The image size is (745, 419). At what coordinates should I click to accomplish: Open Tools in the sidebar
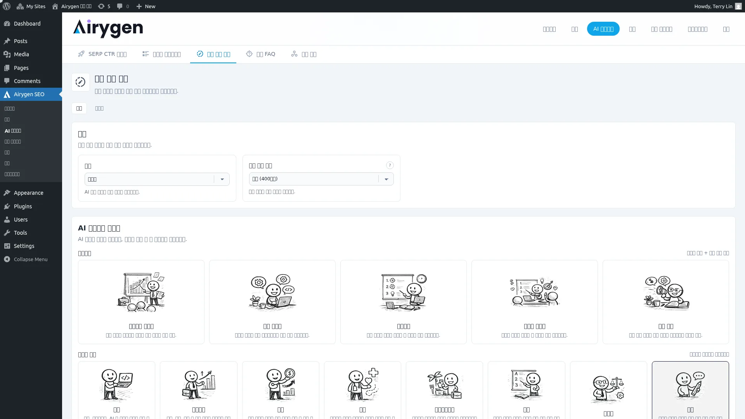tap(31, 233)
